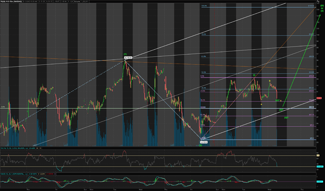325x191 pixels.
Task: Click the 0.0% purple Fibonacci label
Action: tap(202, 76)
